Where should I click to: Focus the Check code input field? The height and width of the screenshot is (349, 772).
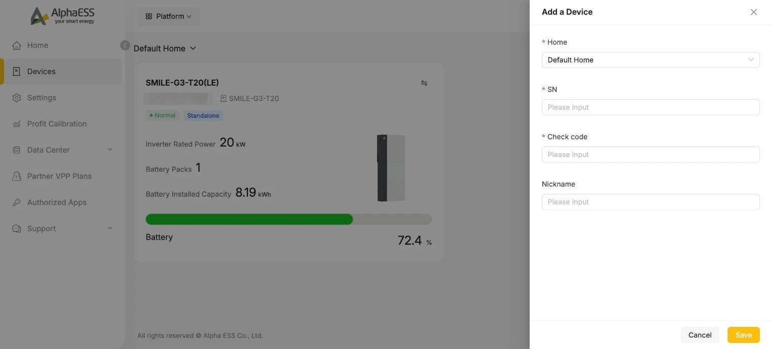click(x=650, y=155)
